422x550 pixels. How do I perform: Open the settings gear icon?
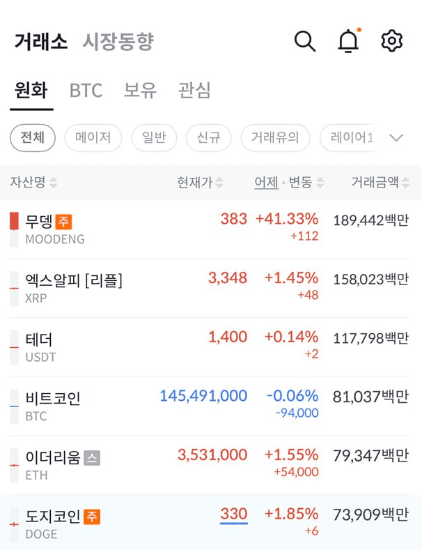(x=391, y=40)
